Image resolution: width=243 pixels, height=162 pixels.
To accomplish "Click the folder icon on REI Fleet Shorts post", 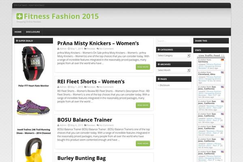I will coord(85,87).
